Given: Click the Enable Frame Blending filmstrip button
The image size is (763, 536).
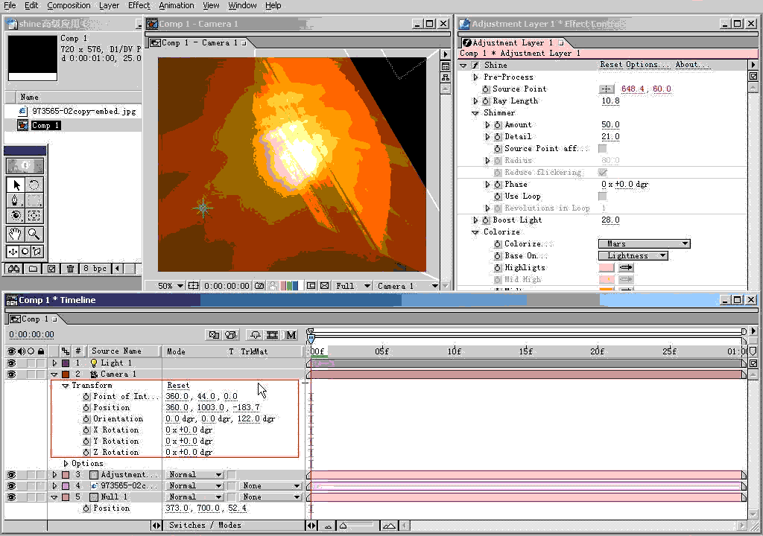Looking at the screenshot, I should [273, 335].
